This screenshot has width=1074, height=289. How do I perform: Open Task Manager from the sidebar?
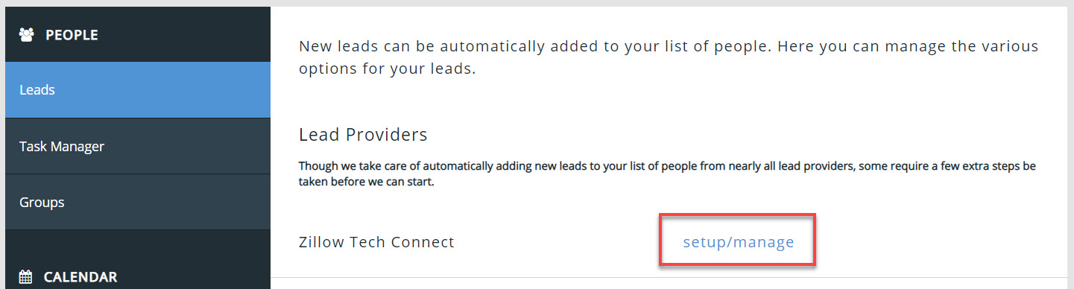tap(138, 146)
